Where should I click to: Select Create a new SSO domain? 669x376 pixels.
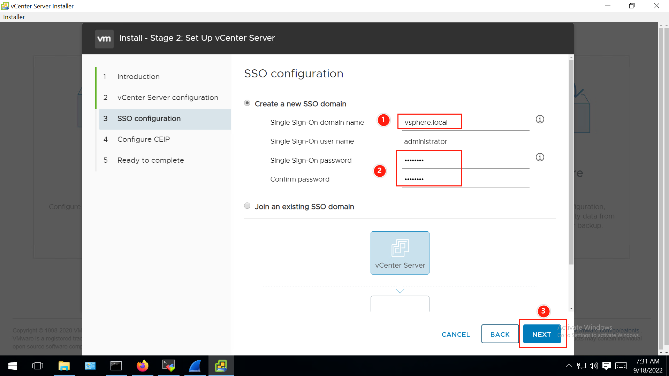[x=247, y=103]
